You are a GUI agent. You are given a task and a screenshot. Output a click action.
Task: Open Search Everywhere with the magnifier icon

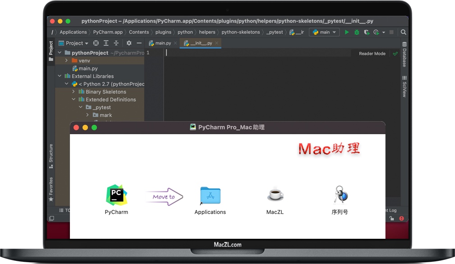pos(403,32)
